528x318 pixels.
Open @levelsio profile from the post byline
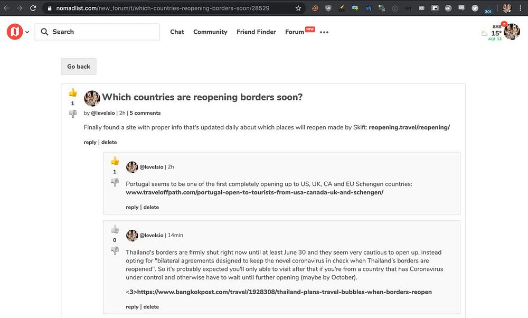coord(103,113)
